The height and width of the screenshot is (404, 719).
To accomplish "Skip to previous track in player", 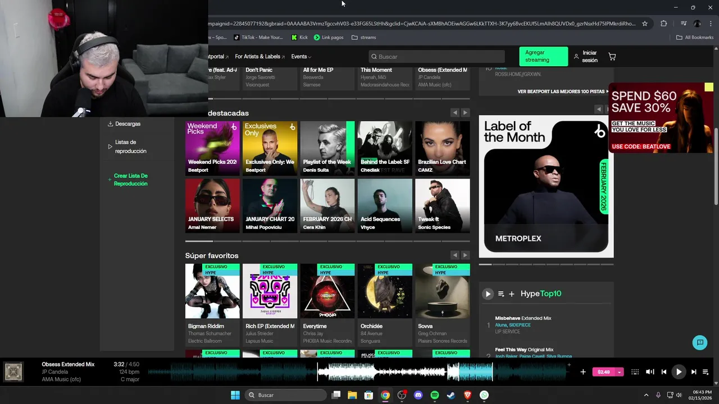I will point(664,371).
